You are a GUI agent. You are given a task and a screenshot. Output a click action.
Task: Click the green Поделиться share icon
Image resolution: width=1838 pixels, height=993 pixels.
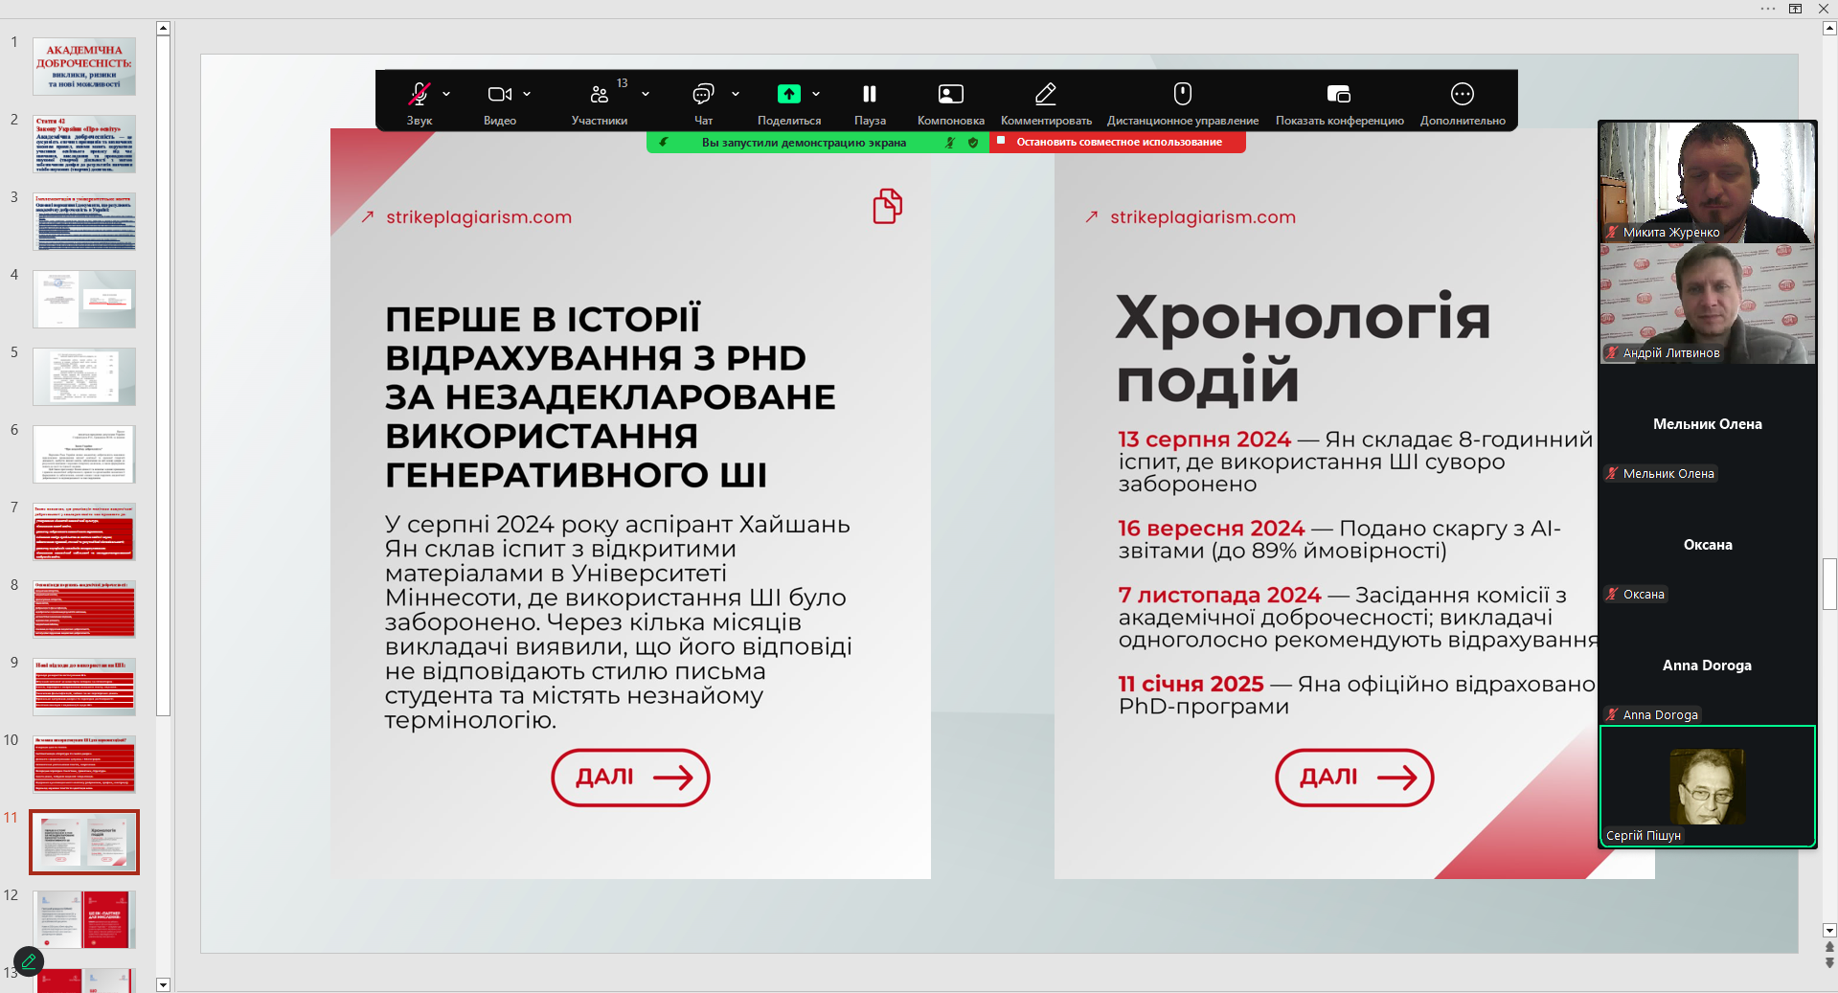(x=788, y=94)
